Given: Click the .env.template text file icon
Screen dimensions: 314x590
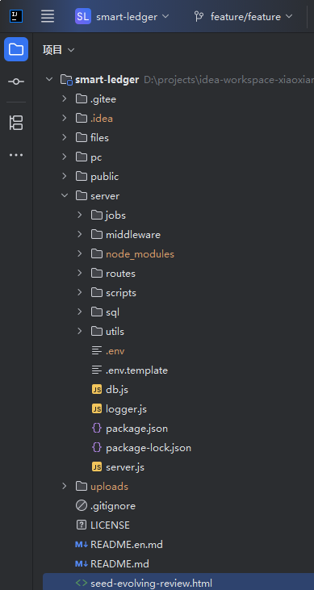Looking at the screenshot, I should tap(97, 370).
